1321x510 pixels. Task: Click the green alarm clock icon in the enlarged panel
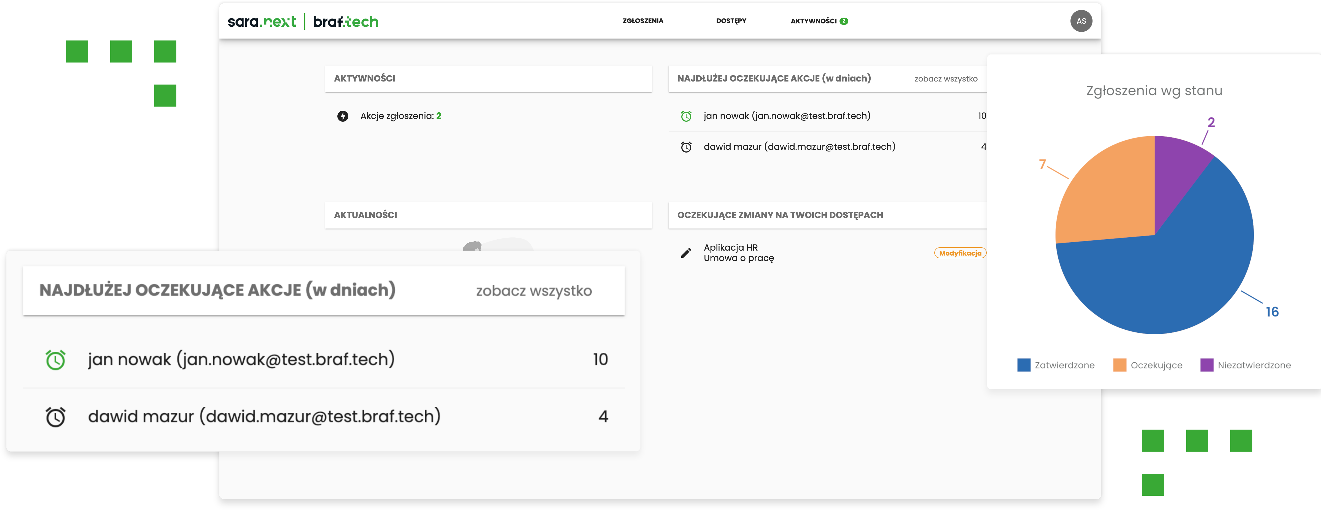coord(55,360)
